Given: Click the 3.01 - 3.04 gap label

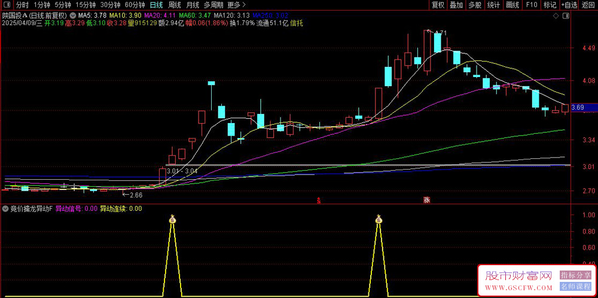Looking at the screenshot, I should pyautogui.click(x=182, y=171).
